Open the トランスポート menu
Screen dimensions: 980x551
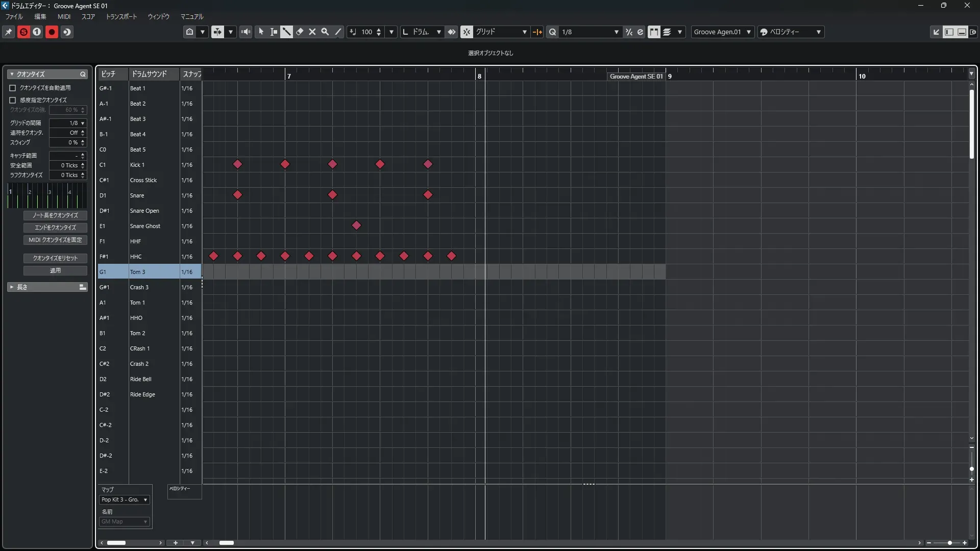point(121,16)
